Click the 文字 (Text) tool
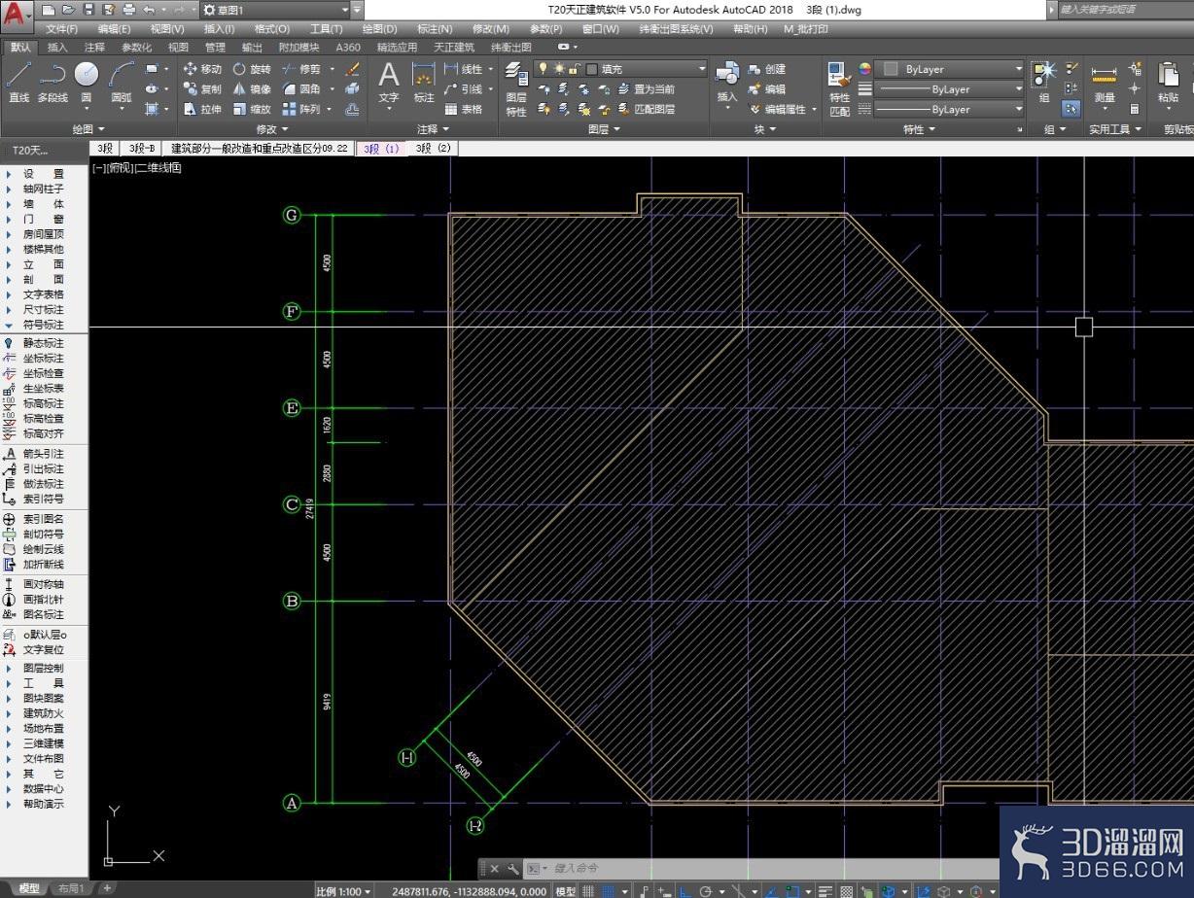Screen dimensions: 1194x898 [389, 82]
